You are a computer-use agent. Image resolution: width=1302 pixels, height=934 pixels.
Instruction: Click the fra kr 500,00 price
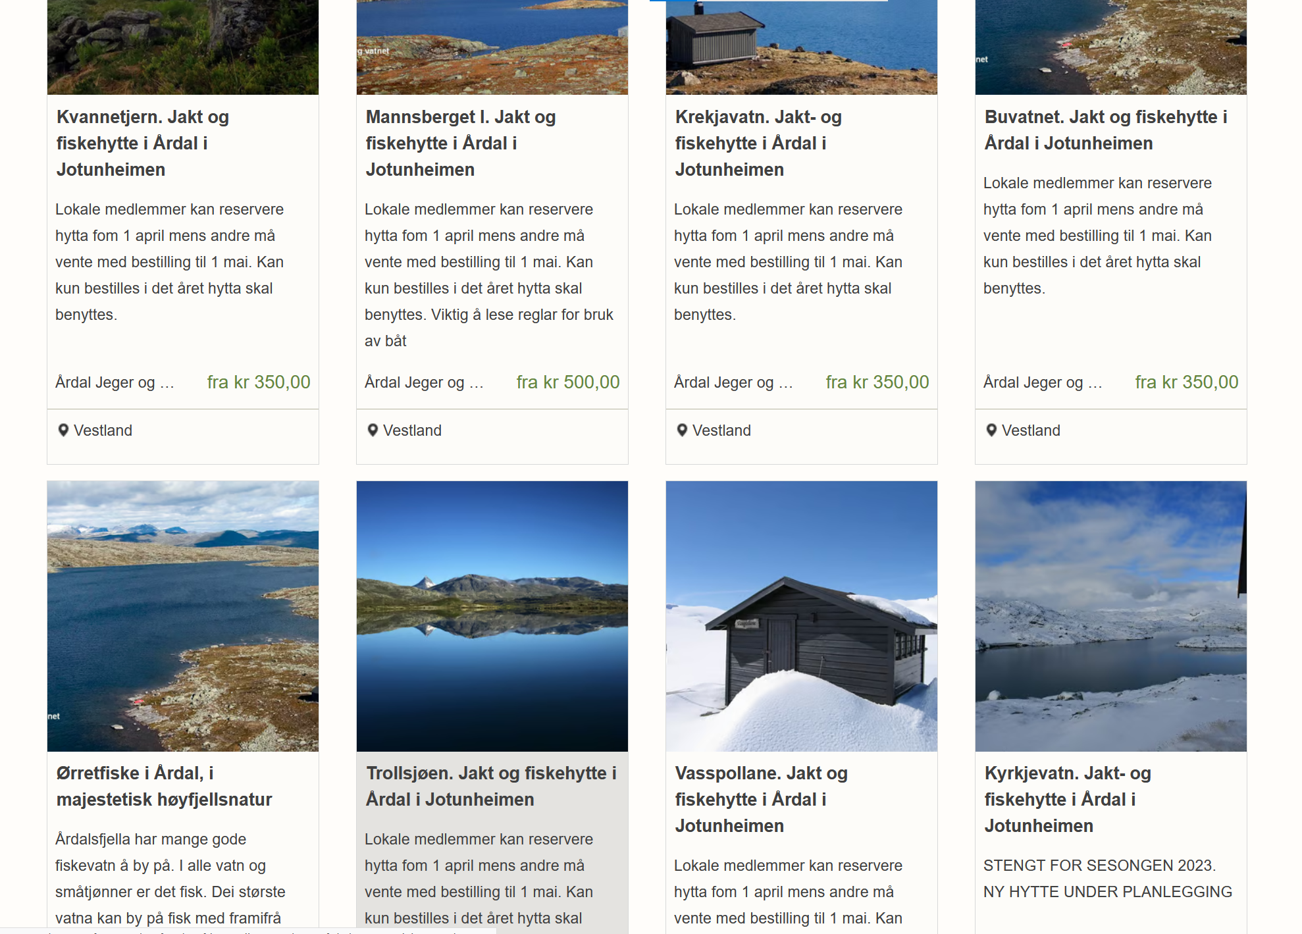point(567,382)
